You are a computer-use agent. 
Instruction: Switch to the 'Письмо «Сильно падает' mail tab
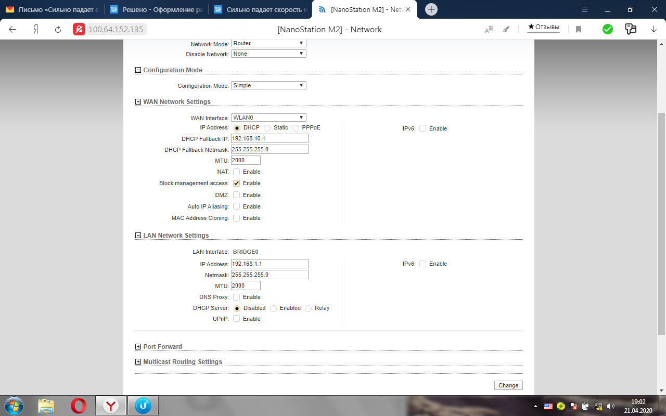pyautogui.click(x=52, y=9)
